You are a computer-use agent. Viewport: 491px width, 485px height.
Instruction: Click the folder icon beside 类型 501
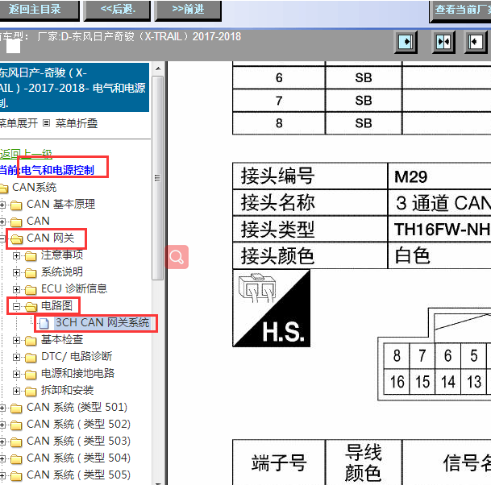click(x=16, y=408)
